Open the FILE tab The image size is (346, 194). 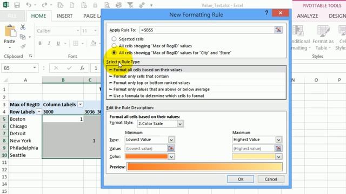coord(12,16)
